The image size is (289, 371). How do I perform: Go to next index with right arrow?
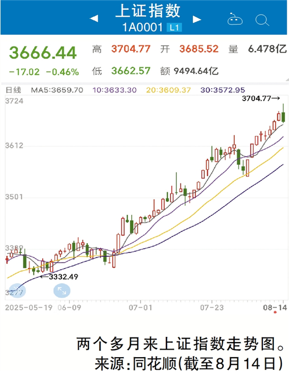pos(197,19)
